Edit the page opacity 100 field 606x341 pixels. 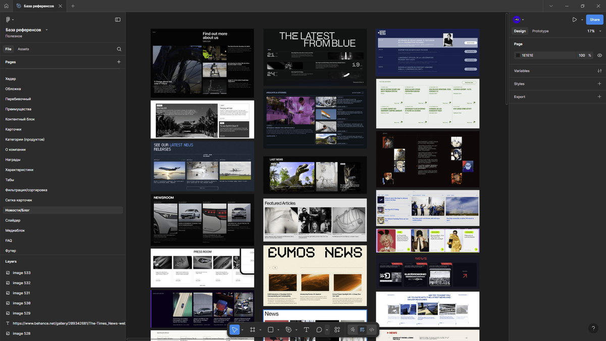pyautogui.click(x=582, y=56)
